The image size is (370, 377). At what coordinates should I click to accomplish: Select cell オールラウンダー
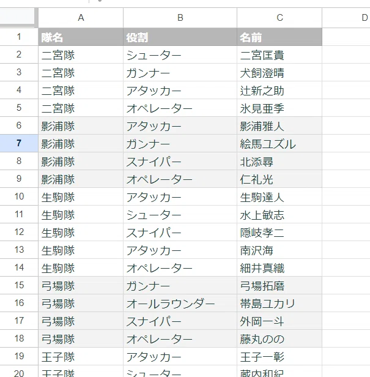(x=180, y=303)
